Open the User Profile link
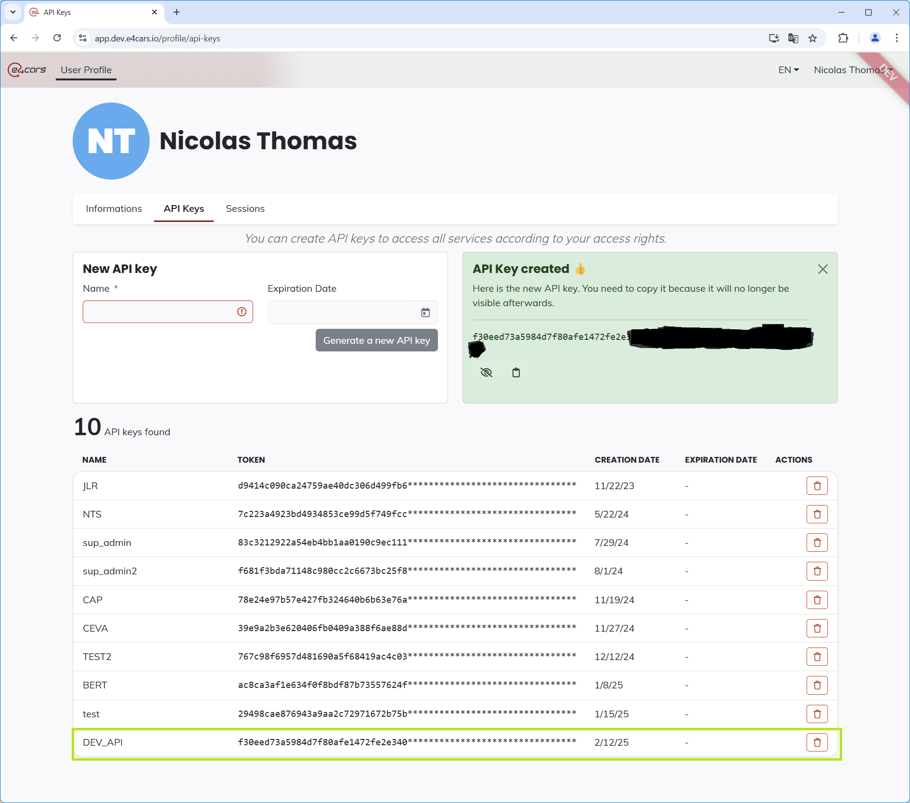Image resolution: width=910 pixels, height=803 pixels. [86, 70]
